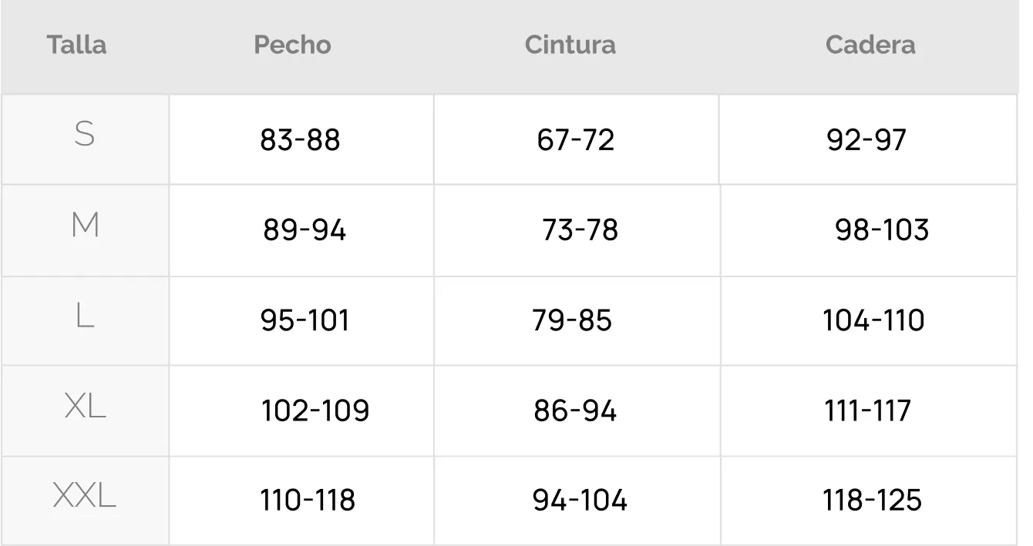Select the Pecho column header
Image resolution: width=1033 pixels, height=546 pixels.
(292, 45)
